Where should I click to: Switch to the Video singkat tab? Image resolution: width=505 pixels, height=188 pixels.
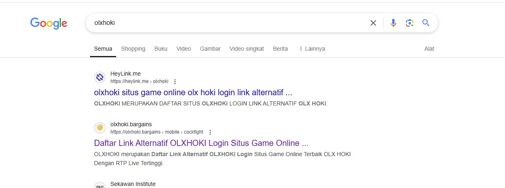coord(247,49)
